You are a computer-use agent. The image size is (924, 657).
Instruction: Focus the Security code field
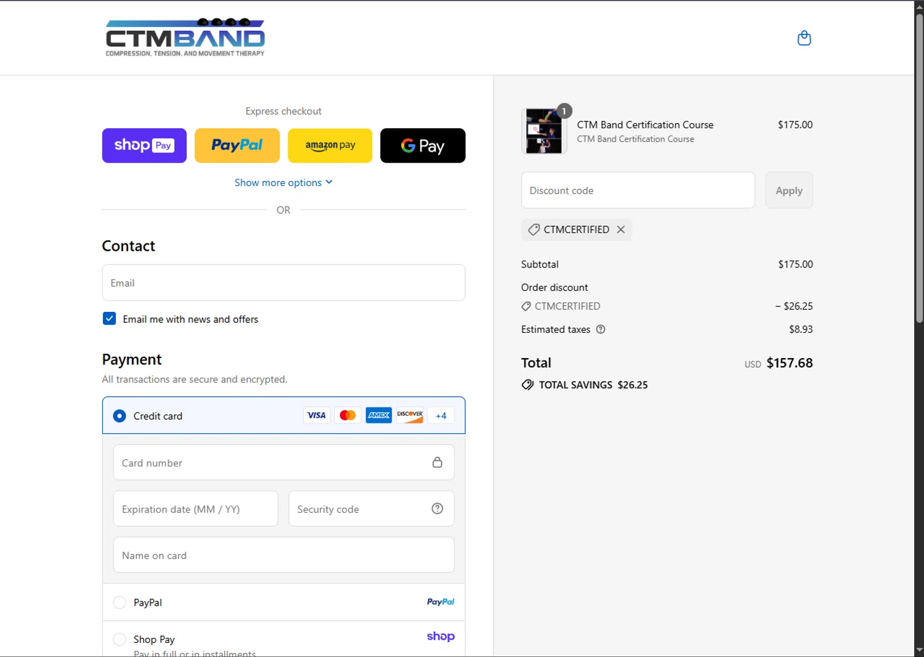pyautogui.click(x=371, y=508)
